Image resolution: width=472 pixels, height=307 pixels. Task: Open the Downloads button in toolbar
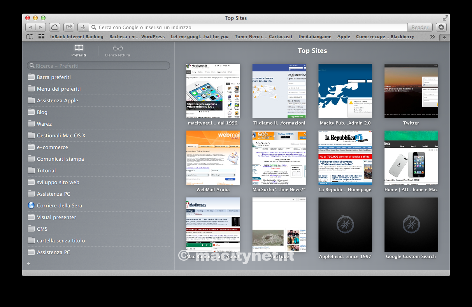click(x=441, y=27)
